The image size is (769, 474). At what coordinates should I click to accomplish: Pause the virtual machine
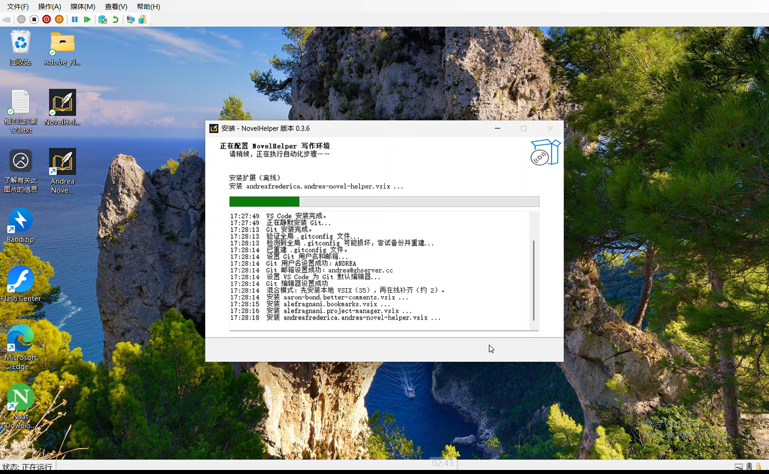[75, 19]
